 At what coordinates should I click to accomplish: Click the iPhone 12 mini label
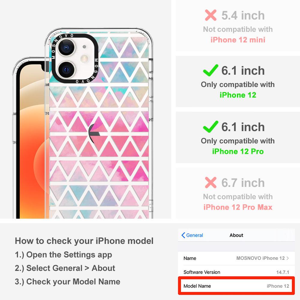(238, 40)
